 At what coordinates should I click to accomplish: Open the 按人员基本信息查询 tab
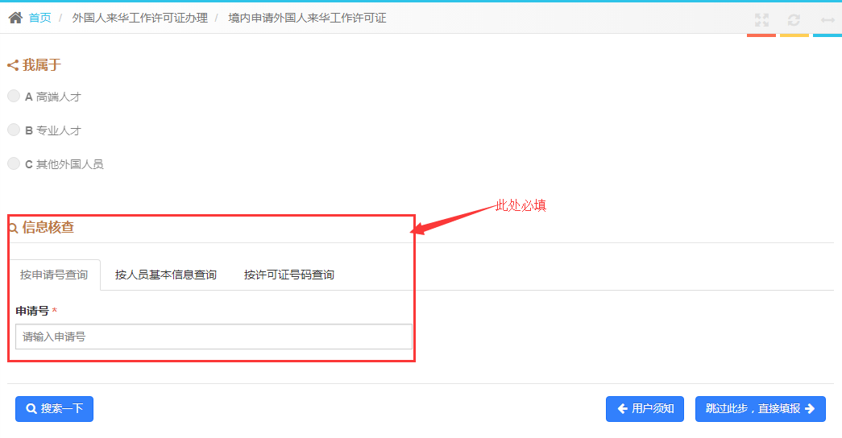(x=166, y=275)
